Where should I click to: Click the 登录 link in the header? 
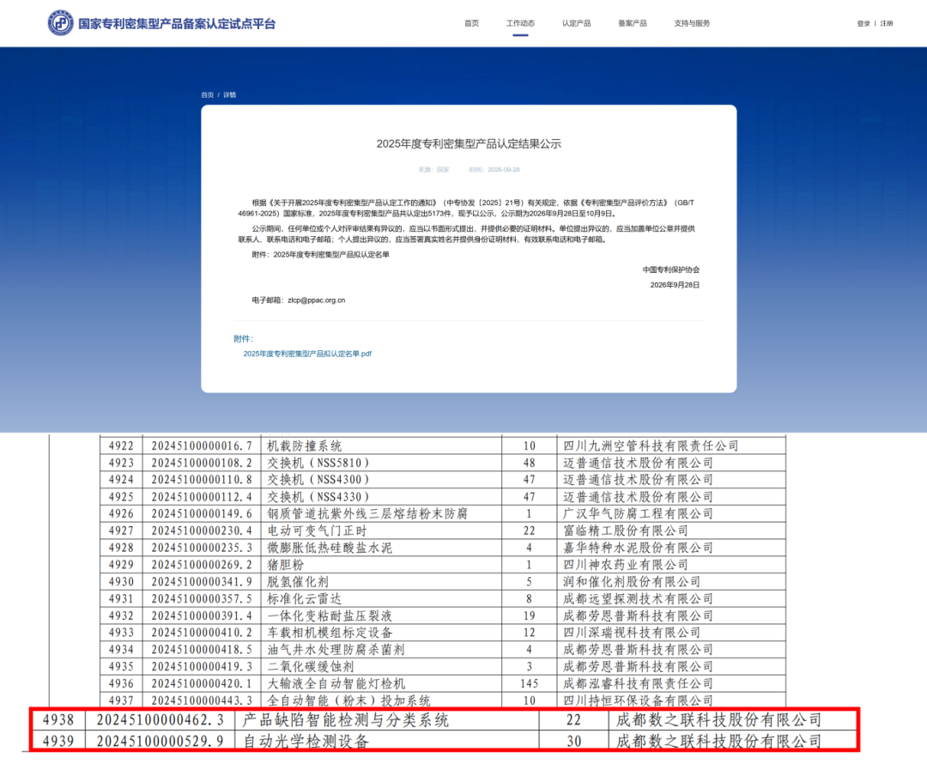[x=863, y=24]
